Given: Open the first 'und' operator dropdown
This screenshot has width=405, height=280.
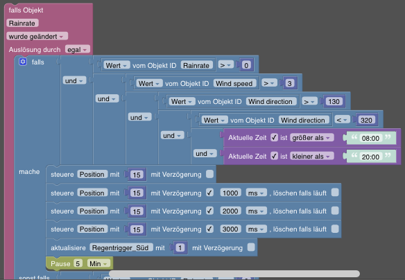Looking at the screenshot, I should [x=74, y=80].
